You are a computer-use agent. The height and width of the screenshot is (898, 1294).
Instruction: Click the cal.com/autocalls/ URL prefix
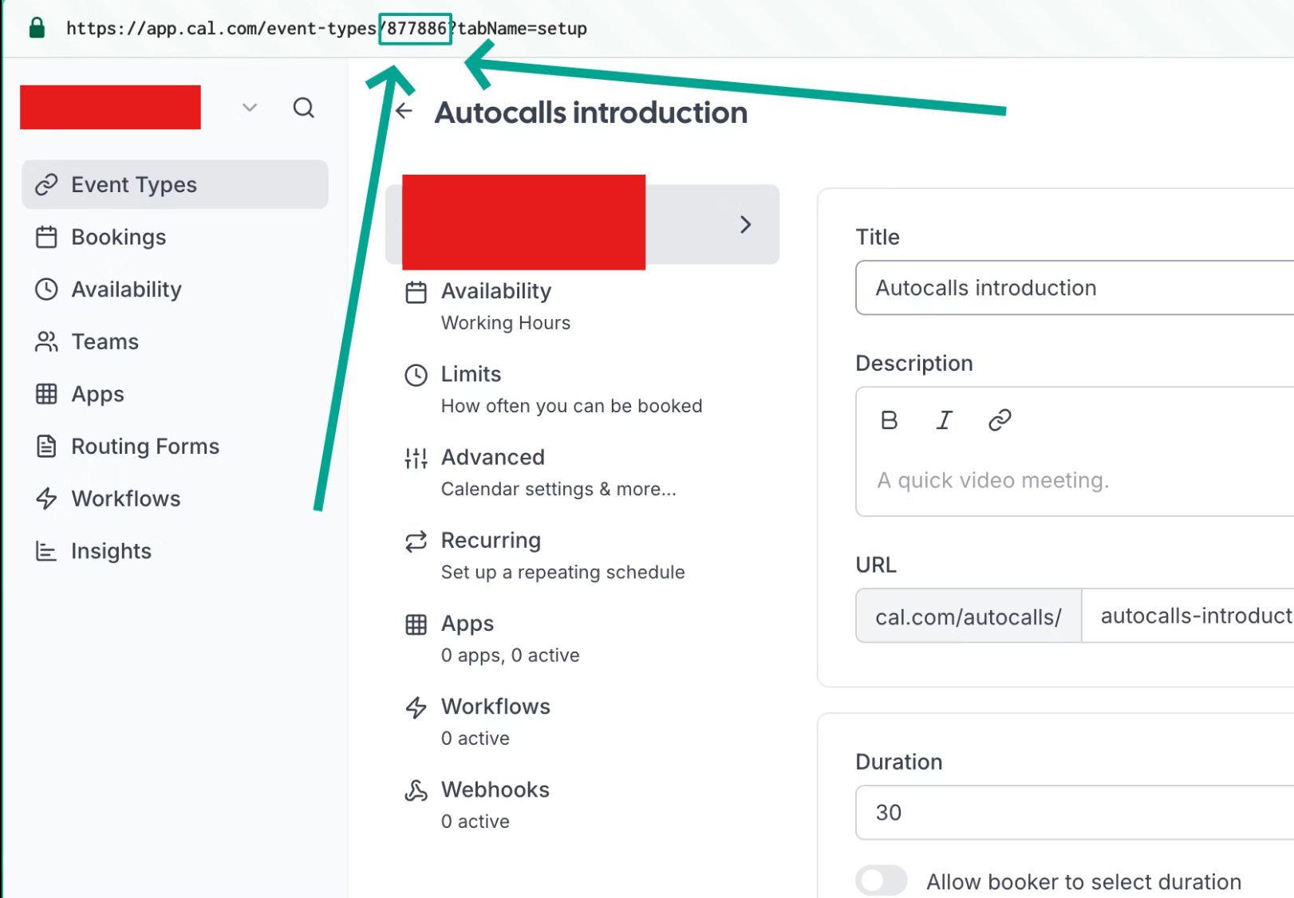[x=969, y=616]
